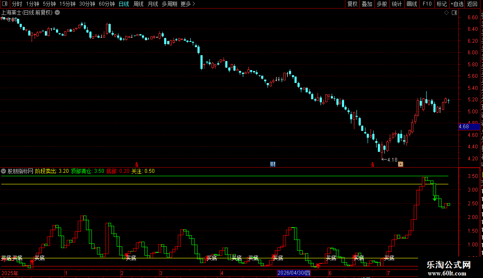Add stock via +自选 button
Screen dimensions: 483x278
click(457, 4)
